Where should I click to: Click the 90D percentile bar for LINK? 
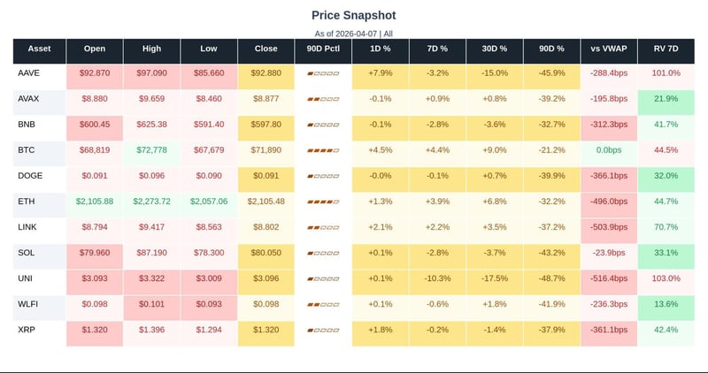pos(322,227)
